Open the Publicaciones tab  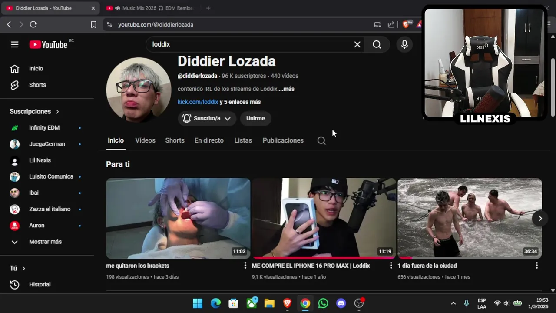tap(283, 140)
